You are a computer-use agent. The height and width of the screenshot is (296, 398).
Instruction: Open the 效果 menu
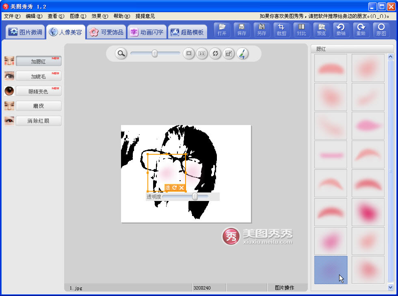click(x=99, y=16)
